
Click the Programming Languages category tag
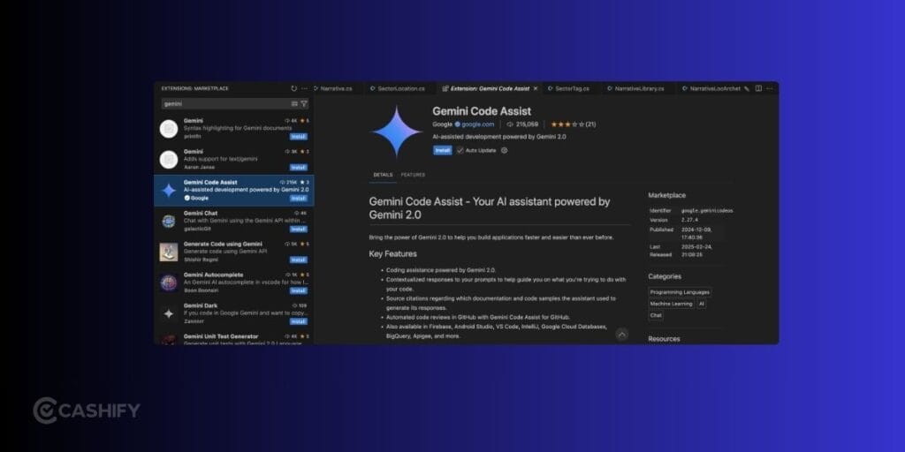[680, 292]
